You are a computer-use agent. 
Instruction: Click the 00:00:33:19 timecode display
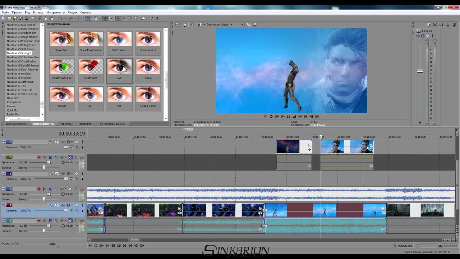(72, 133)
